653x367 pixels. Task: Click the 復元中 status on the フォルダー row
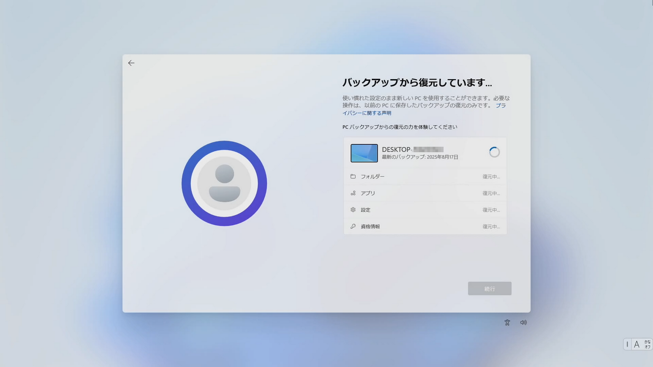[x=491, y=176]
